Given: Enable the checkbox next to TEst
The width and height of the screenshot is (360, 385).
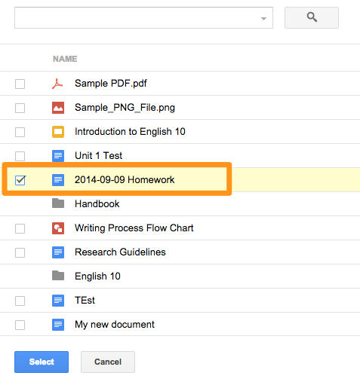Looking at the screenshot, I should (20, 301).
